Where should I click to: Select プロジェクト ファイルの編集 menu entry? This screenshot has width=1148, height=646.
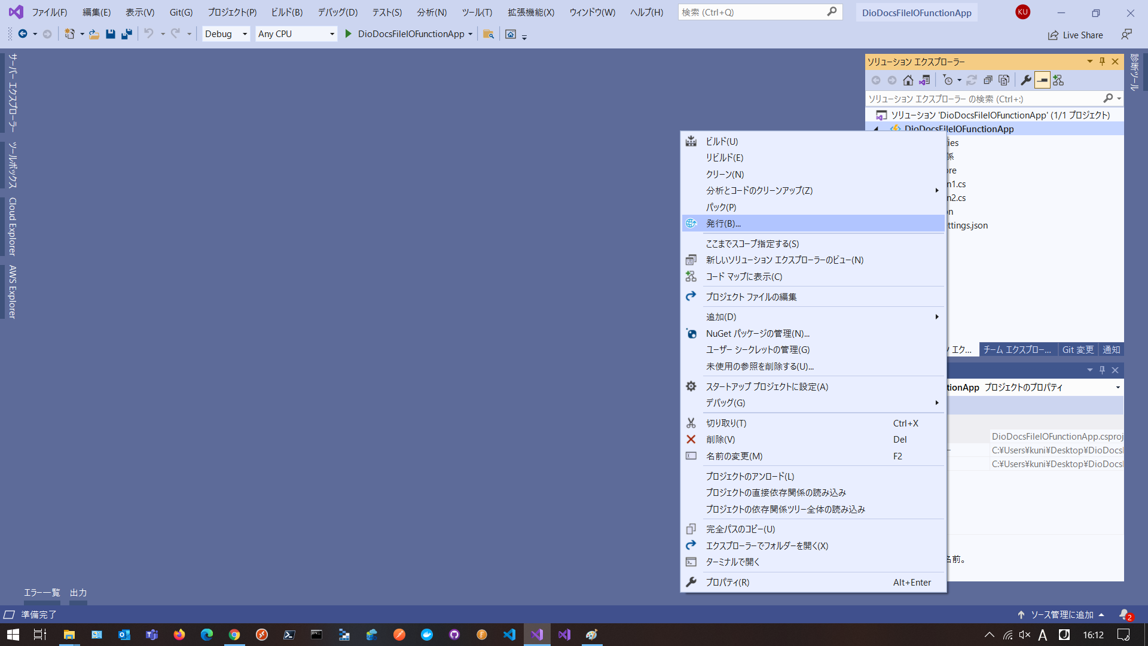click(x=813, y=297)
